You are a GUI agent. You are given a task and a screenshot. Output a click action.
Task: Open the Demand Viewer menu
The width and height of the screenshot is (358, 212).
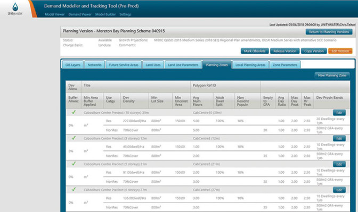click(80, 14)
